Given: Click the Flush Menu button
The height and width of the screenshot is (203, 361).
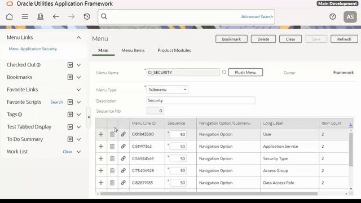Looking at the screenshot, I should [x=245, y=72].
